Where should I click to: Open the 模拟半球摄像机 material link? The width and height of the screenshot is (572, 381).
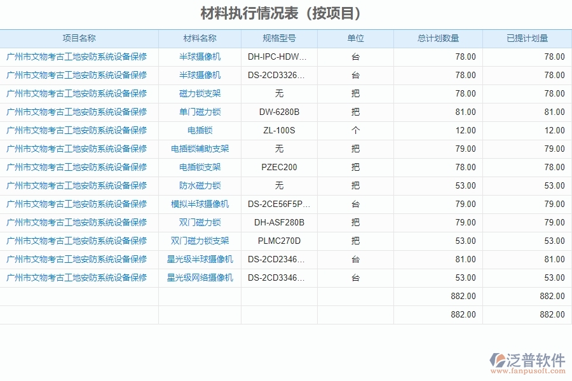pyautogui.click(x=199, y=204)
